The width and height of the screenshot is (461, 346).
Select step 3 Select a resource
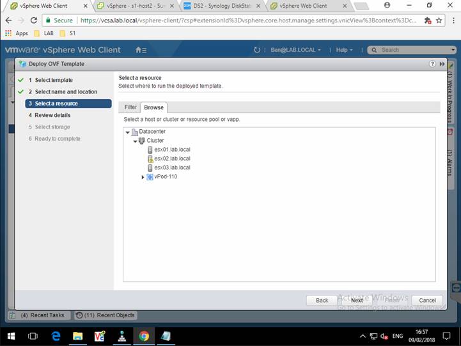tap(68, 104)
